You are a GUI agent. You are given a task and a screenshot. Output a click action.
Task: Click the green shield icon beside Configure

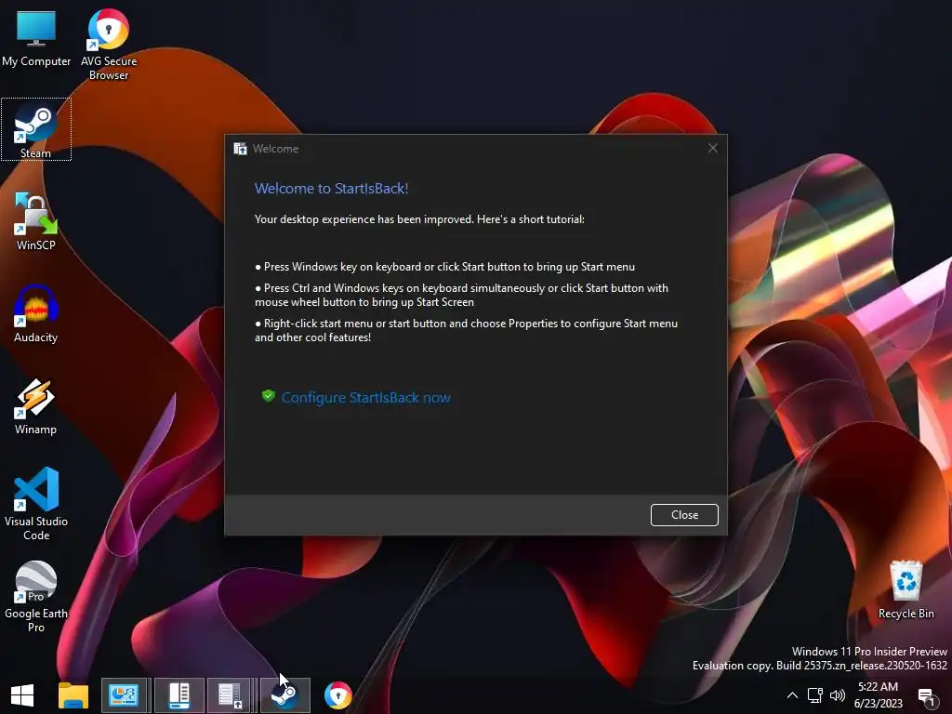pos(269,396)
